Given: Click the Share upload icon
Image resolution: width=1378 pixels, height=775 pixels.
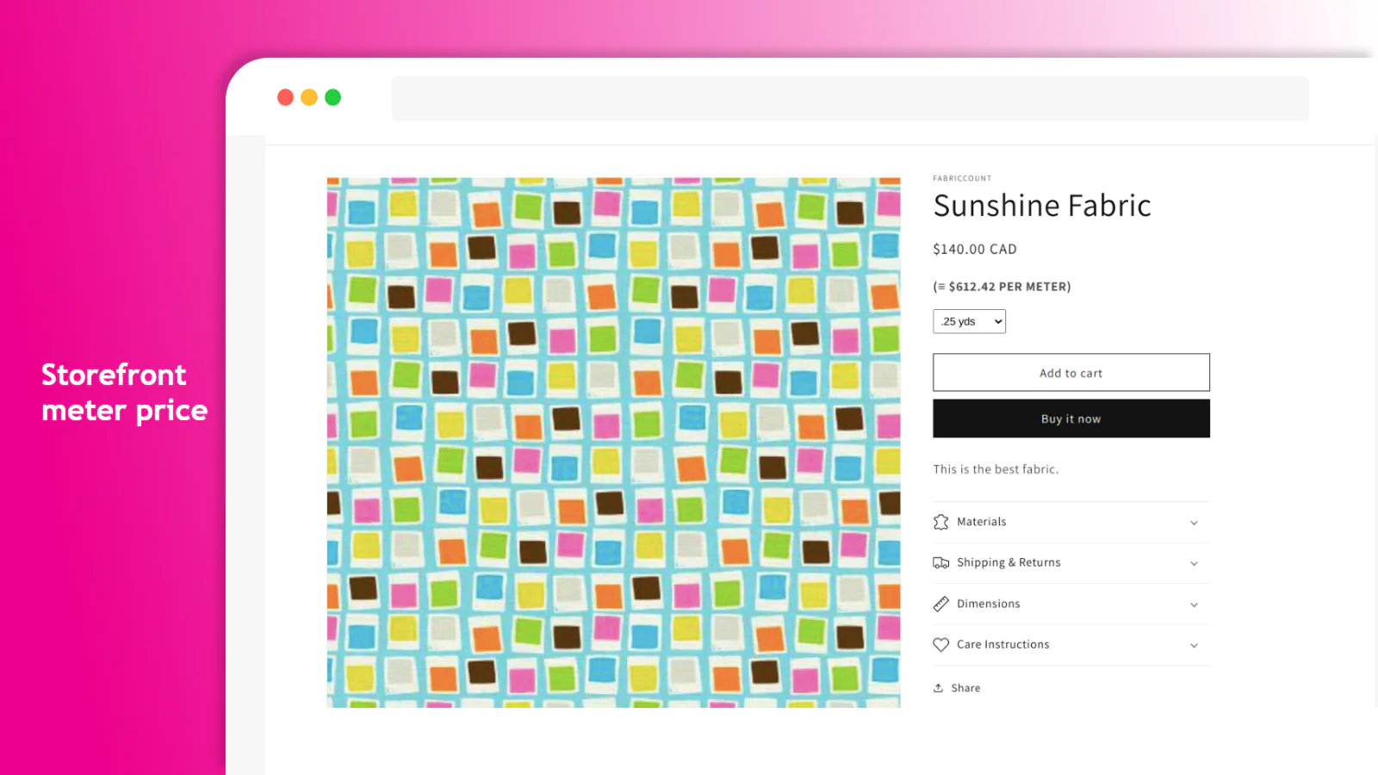Looking at the screenshot, I should [938, 688].
